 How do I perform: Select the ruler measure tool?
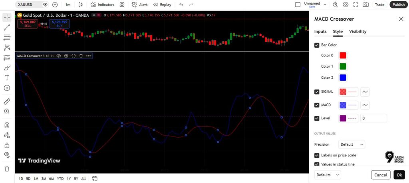click(7, 101)
